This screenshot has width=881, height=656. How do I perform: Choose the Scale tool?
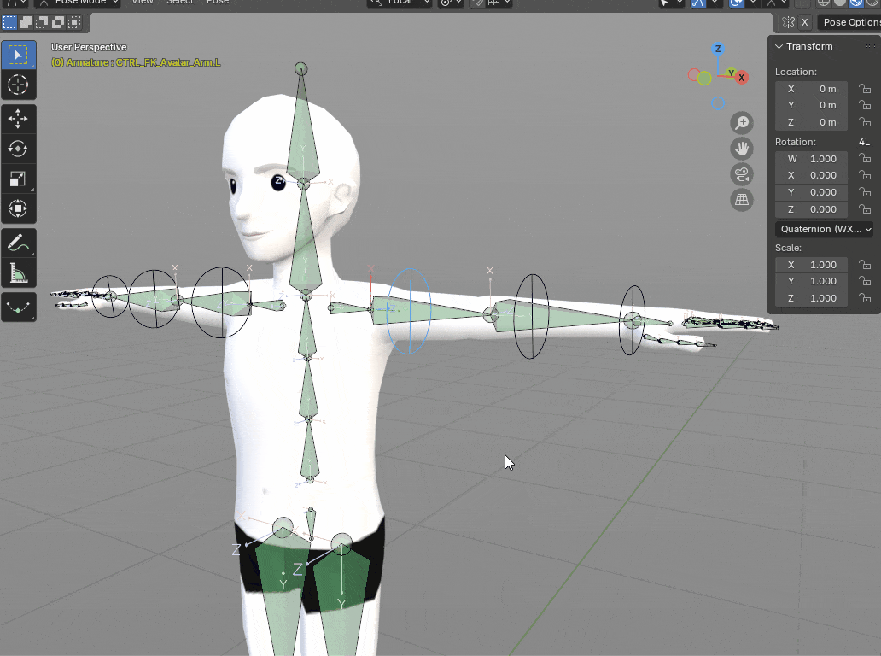[18, 179]
